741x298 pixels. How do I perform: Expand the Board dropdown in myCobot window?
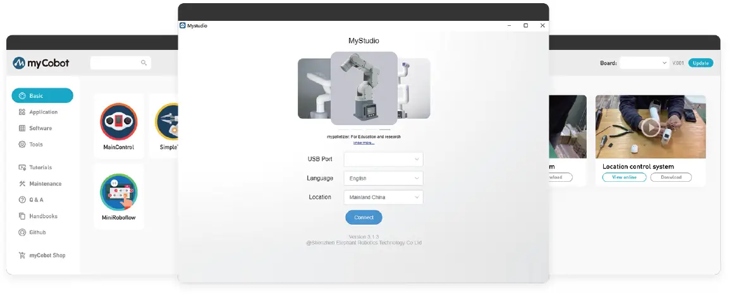tap(644, 63)
